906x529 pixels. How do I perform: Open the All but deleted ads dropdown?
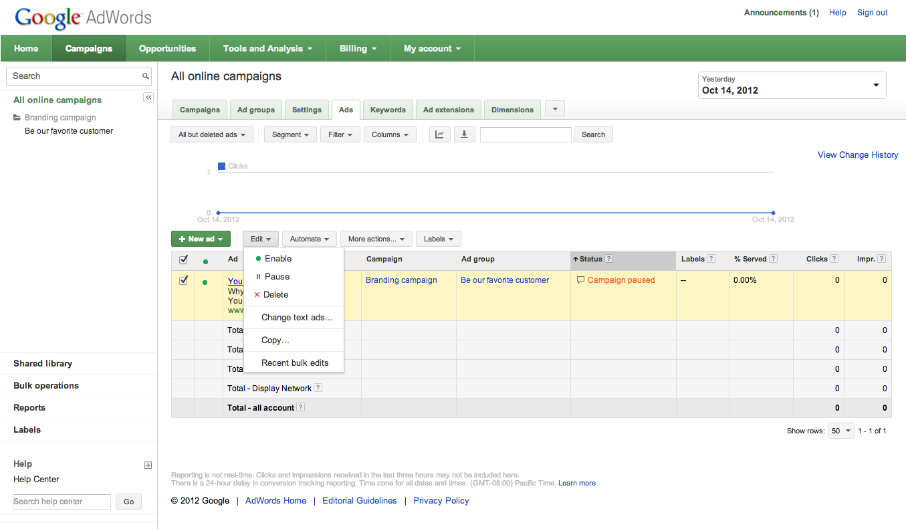(x=212, y=134)
